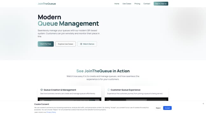Open the Privacy Policy link
Viewport: 206px width, 115px height.
pyautogui.click(x=51, y=112)
